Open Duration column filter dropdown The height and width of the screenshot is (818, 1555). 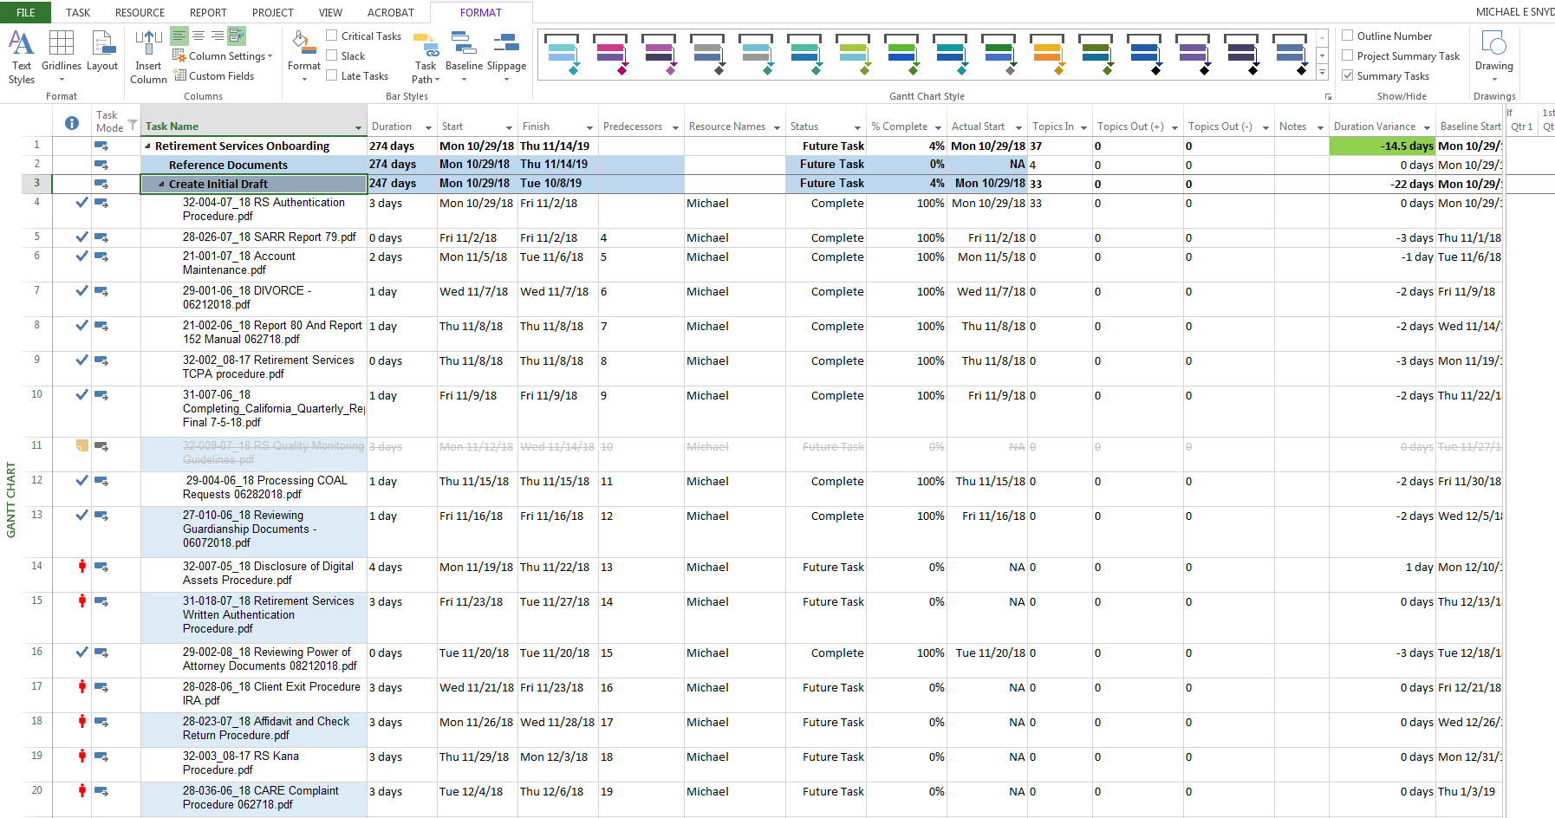tap(428, 127)
